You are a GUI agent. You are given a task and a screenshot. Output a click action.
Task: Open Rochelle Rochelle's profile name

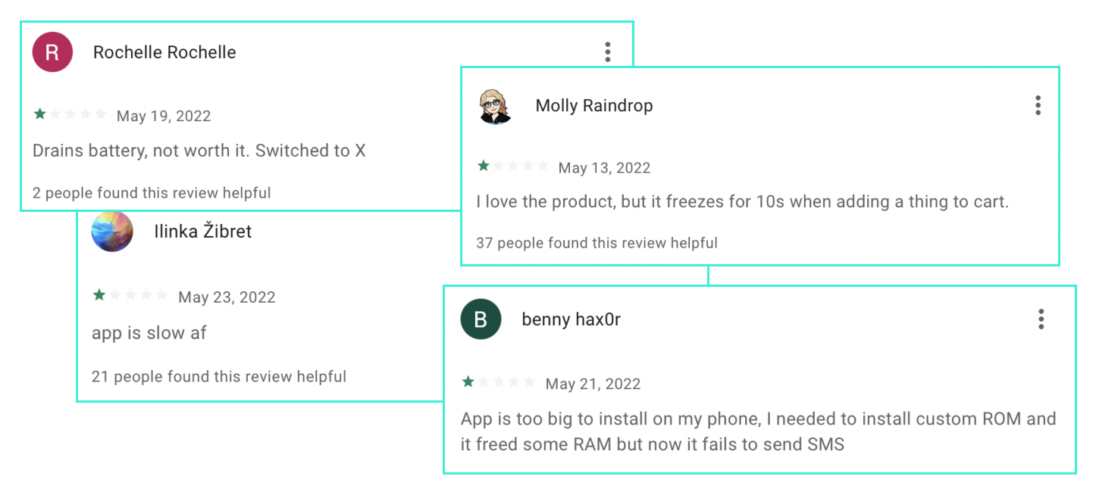(x=164, y=52)
